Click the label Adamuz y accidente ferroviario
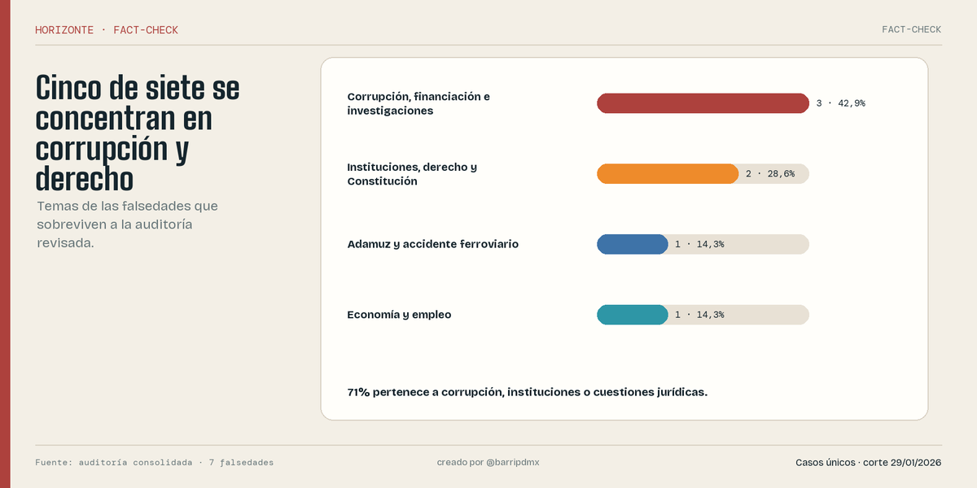This screenshot has width=977, height=488. pos(432,244)
